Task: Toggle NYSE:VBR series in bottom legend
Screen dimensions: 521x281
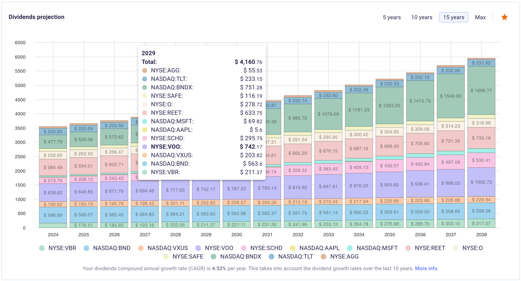Action: (x=58, y=248)
